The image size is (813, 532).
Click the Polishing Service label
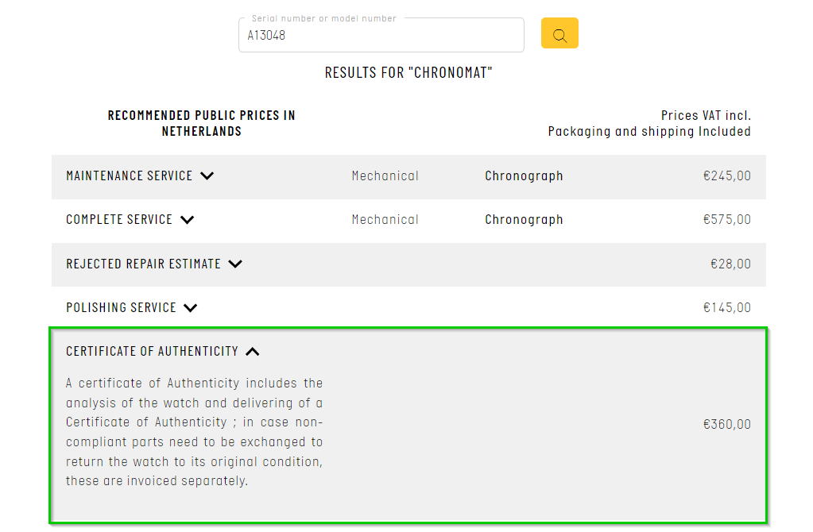[x=121, y=308]
